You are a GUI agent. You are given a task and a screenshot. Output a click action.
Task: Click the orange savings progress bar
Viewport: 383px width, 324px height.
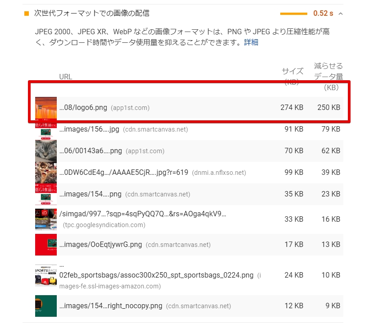tap(294, 14)
